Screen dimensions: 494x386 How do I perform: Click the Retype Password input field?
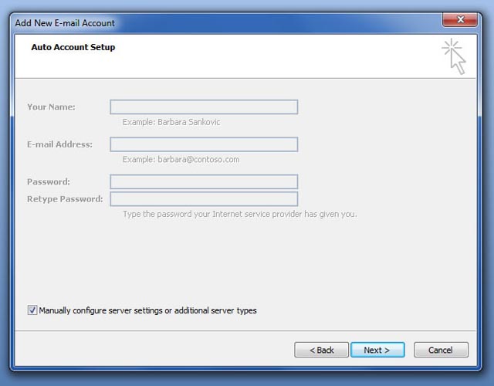pyautogui.click(x=204, y=199)
